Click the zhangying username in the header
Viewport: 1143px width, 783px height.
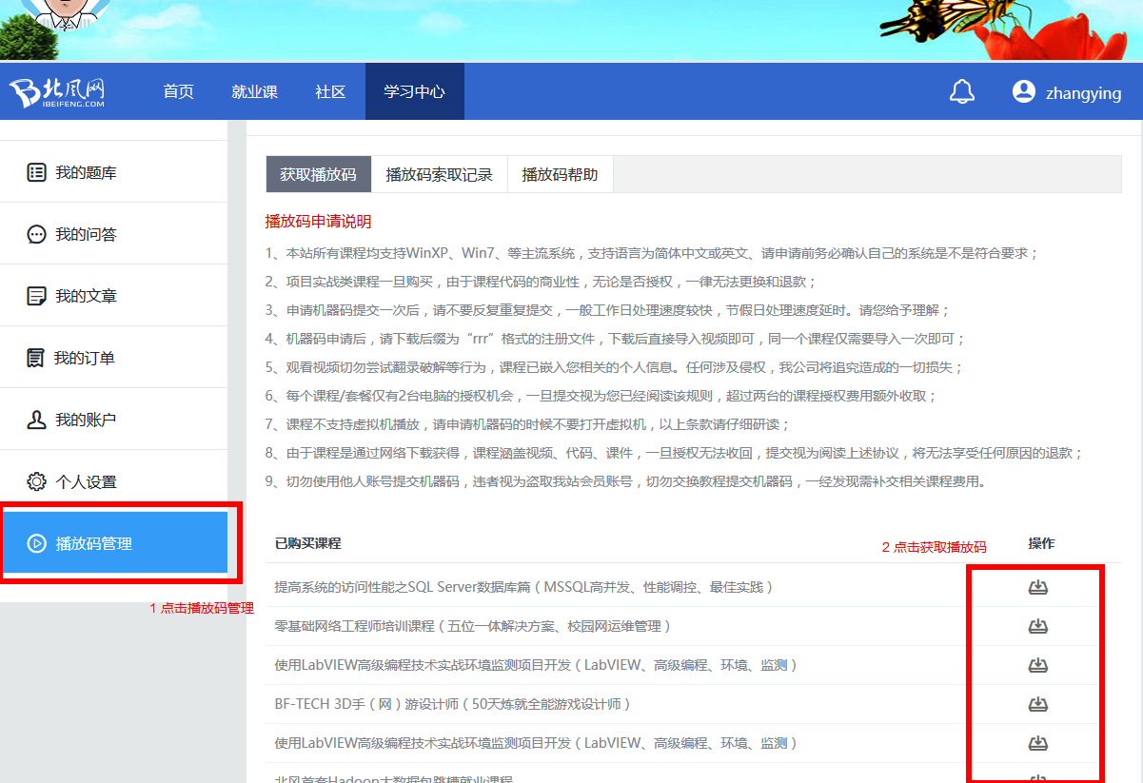point(1083,93)
